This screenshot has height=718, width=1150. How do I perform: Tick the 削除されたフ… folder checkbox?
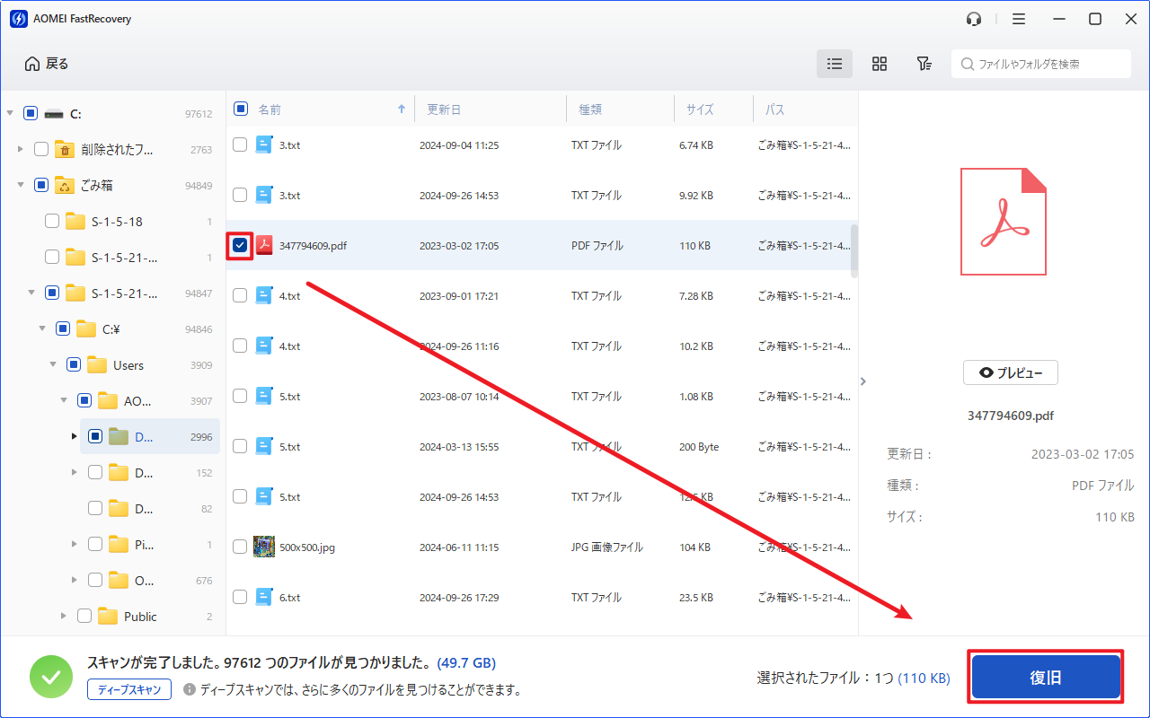[41, 150]
